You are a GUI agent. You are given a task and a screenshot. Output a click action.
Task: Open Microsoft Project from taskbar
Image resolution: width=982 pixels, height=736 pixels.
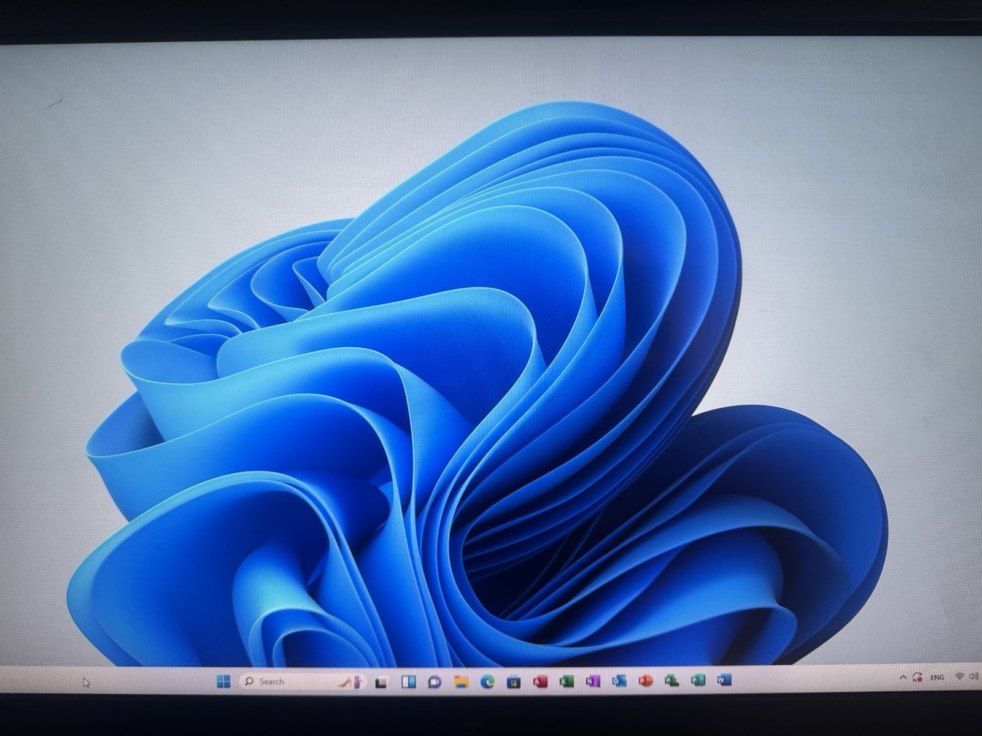[671, 681]
